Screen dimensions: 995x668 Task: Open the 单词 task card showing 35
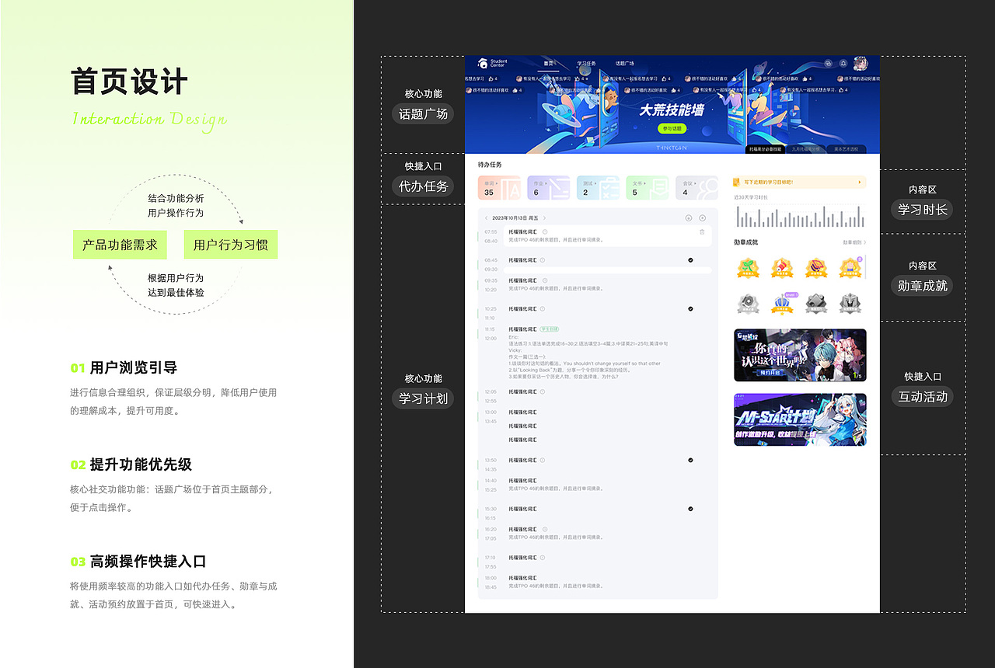[x=500, y=187]
